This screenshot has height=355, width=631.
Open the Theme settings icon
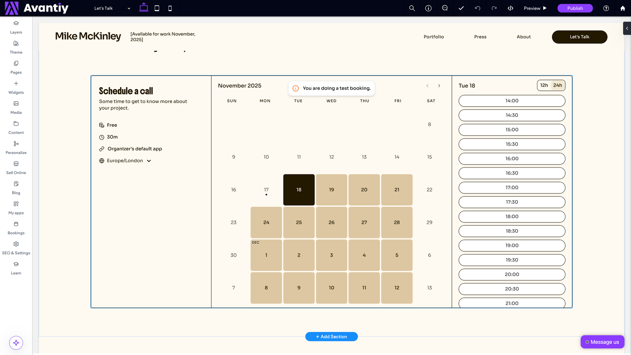[16, 47]
